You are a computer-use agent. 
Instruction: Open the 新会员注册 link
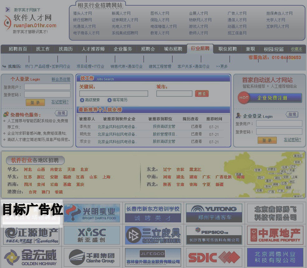(x=61, y=79)
